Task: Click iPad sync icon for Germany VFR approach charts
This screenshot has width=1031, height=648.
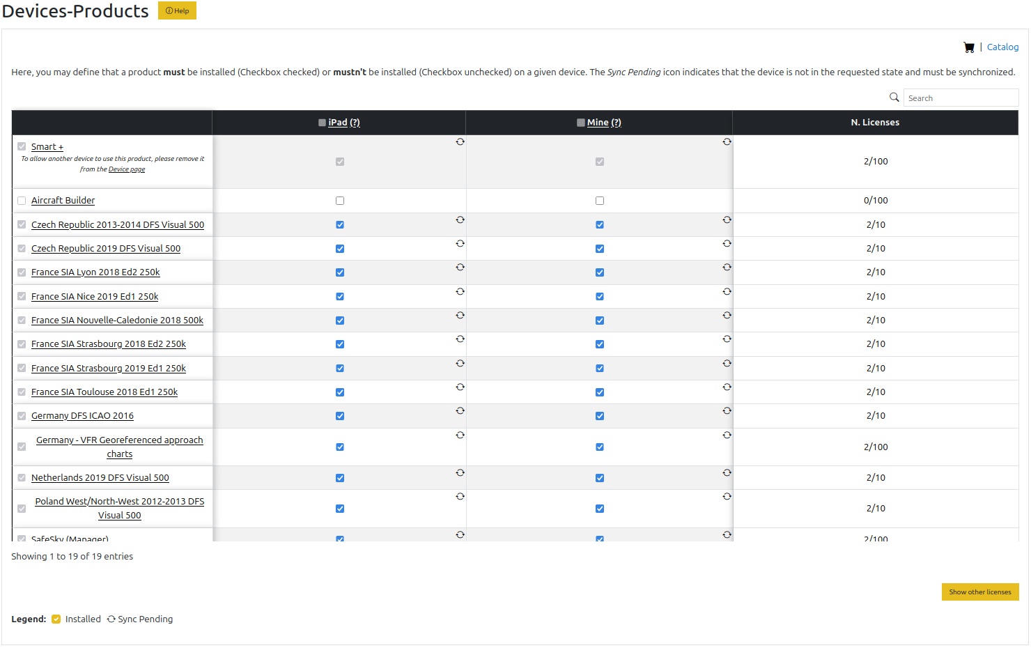Action: click(x=460, y=435)
